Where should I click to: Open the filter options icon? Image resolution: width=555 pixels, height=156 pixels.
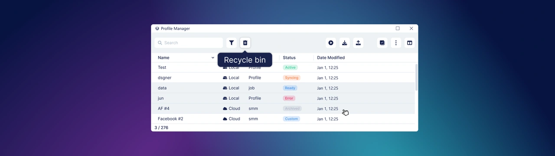click(232, 43)
